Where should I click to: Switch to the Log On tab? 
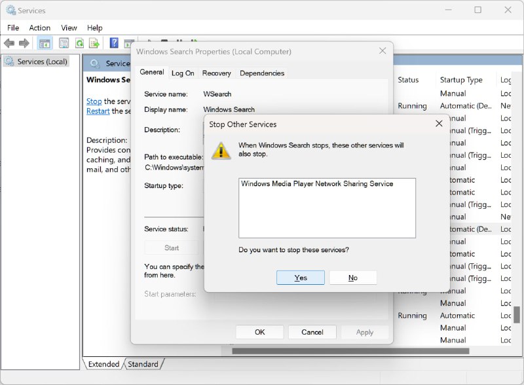183,73
